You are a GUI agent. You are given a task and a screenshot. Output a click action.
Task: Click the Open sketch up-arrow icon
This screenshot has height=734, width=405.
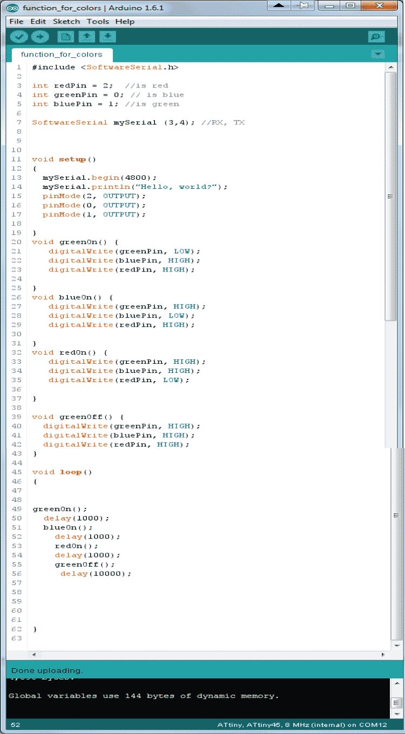tap(87, 37)
